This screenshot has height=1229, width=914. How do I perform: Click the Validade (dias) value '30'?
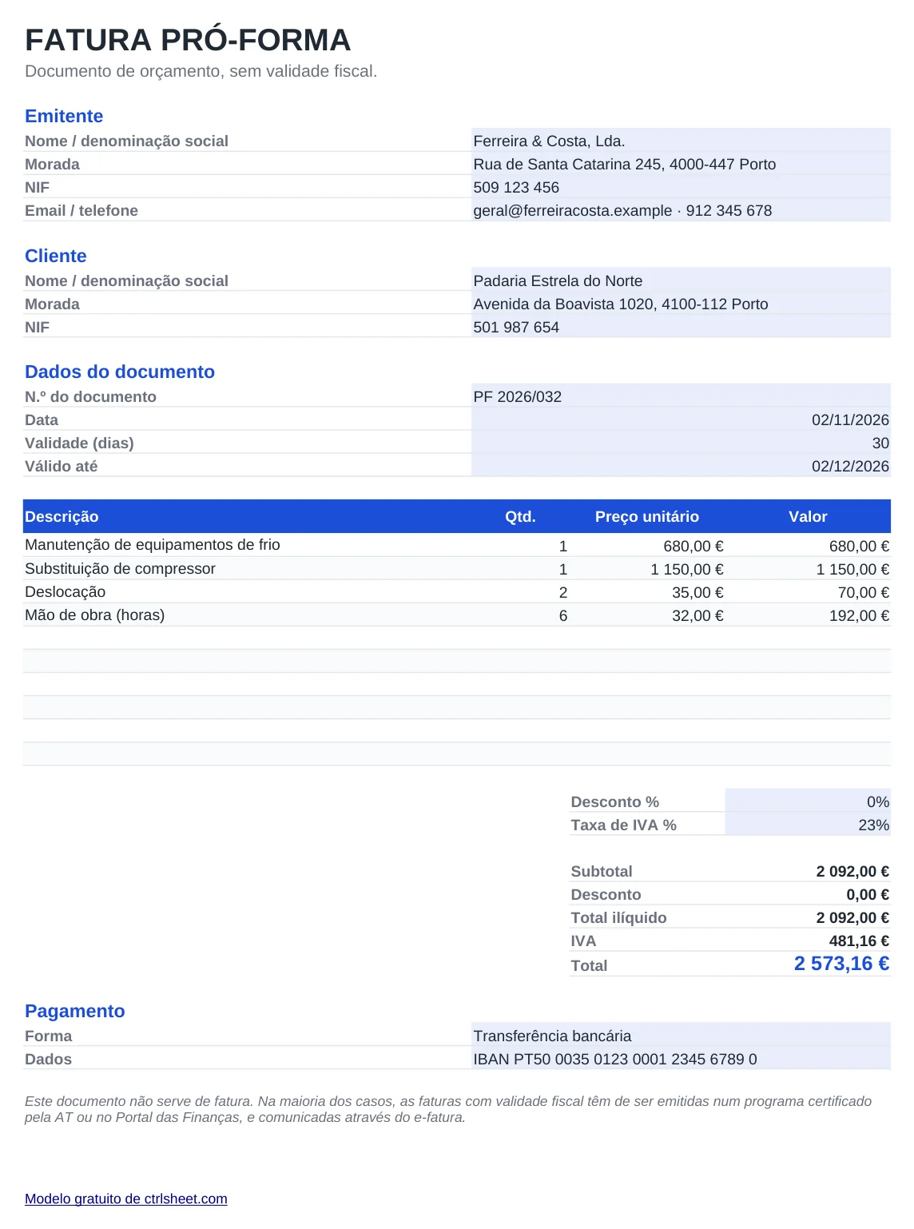tap(880, 443)
